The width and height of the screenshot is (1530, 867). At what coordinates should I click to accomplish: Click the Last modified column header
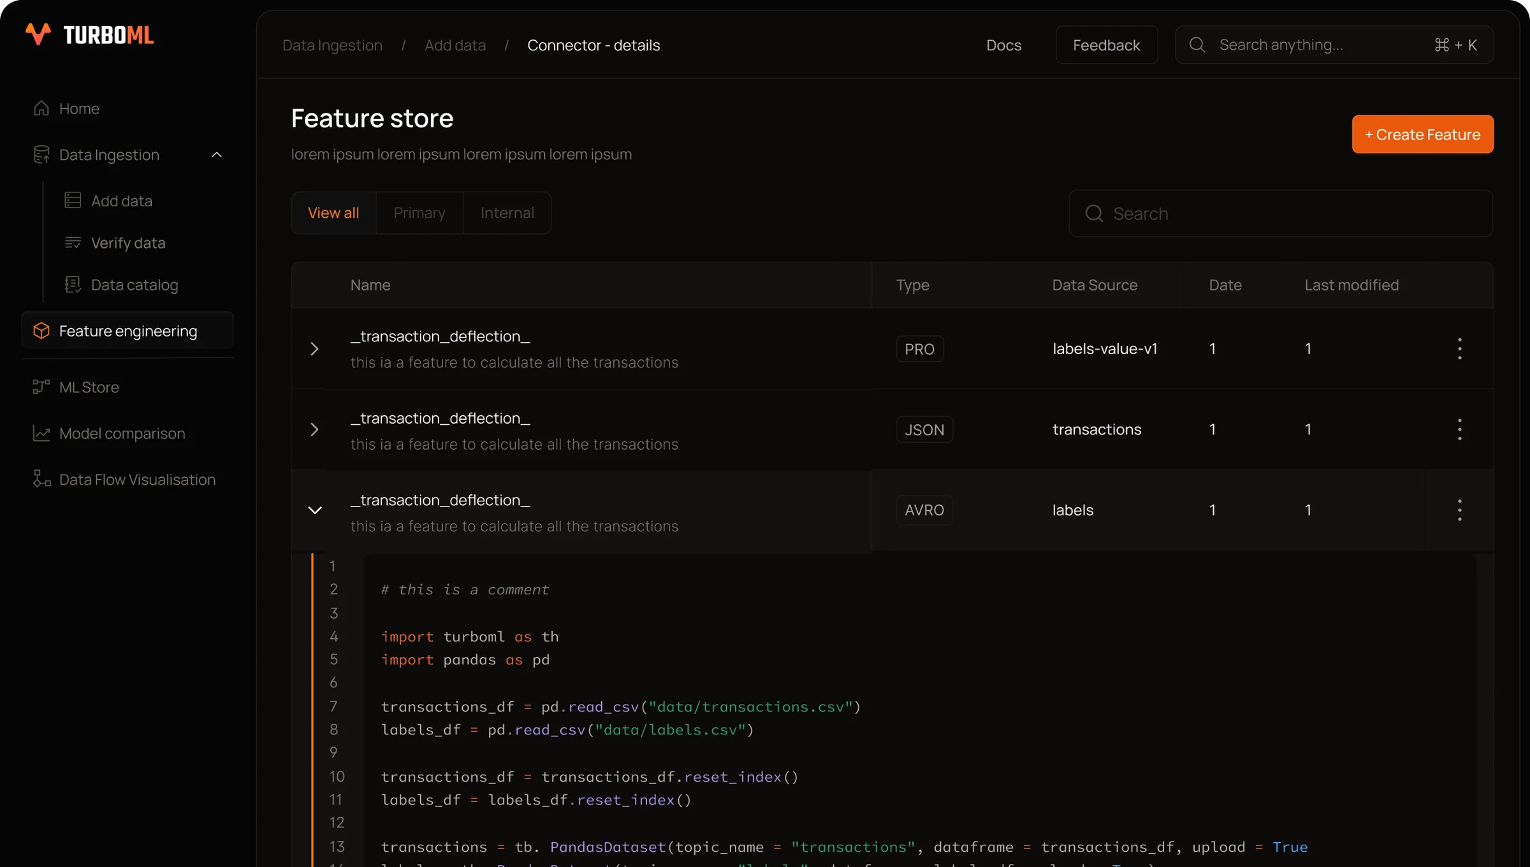click(x=1351, y=285)
